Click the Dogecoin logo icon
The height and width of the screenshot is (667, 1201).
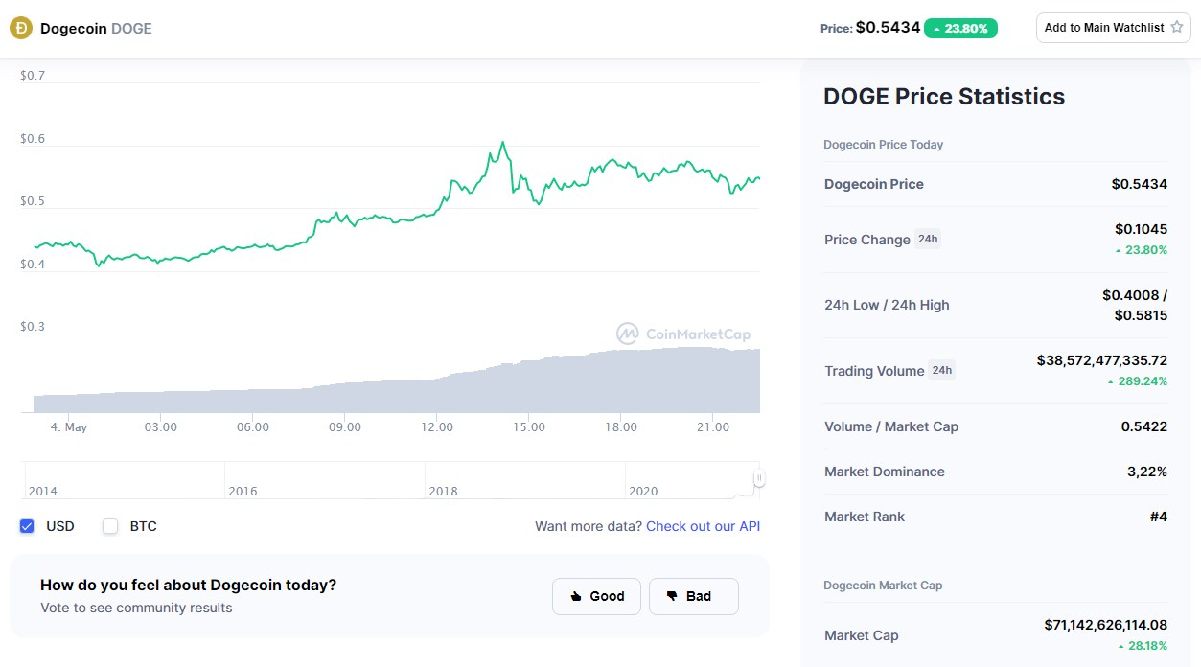pos(20,28)
